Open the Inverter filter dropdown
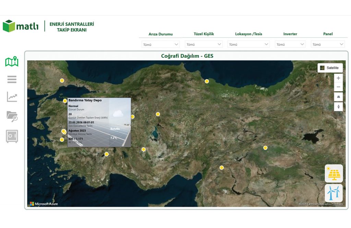The image size is (351, 228). [x=290, y=44]
